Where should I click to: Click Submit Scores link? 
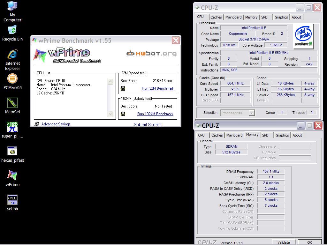(148, 124)
